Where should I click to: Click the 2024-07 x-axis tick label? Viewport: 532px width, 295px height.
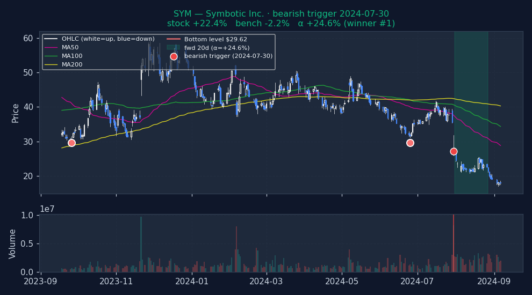417,281
